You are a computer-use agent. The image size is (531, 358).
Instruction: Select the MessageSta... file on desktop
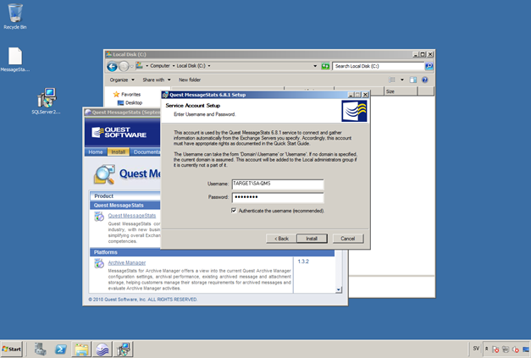point(15,59)
